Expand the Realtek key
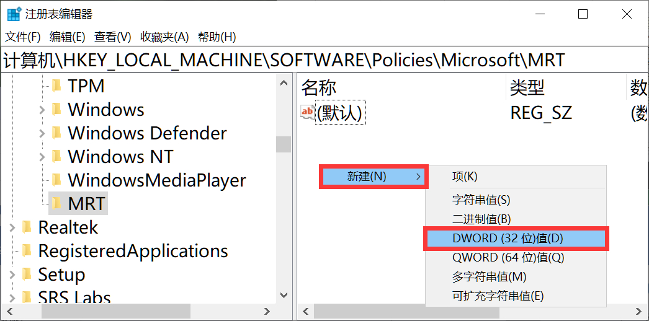This screenshot has height=321, width=649. (x=12, y=227)
